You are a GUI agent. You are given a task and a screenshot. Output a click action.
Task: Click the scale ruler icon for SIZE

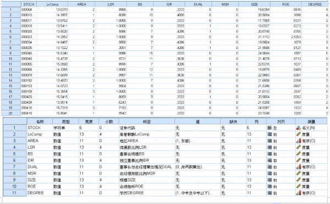pos(299,180)
